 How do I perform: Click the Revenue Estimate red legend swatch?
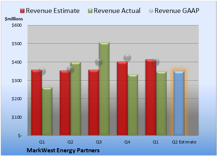[x=22, y=11]
